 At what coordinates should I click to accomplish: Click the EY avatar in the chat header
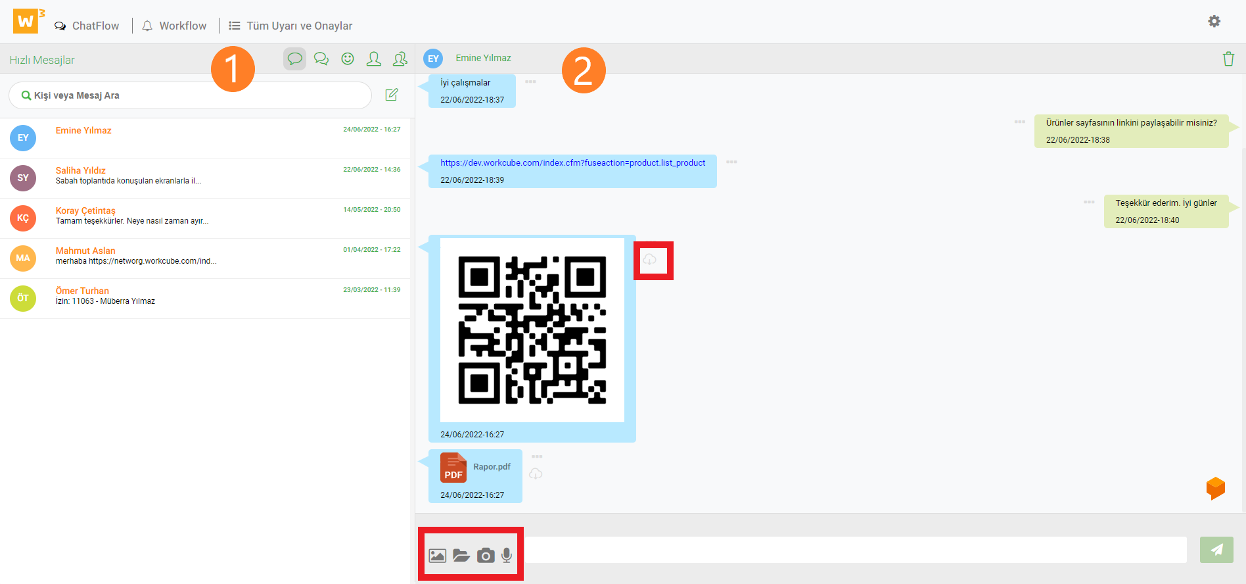click(433, 59)
